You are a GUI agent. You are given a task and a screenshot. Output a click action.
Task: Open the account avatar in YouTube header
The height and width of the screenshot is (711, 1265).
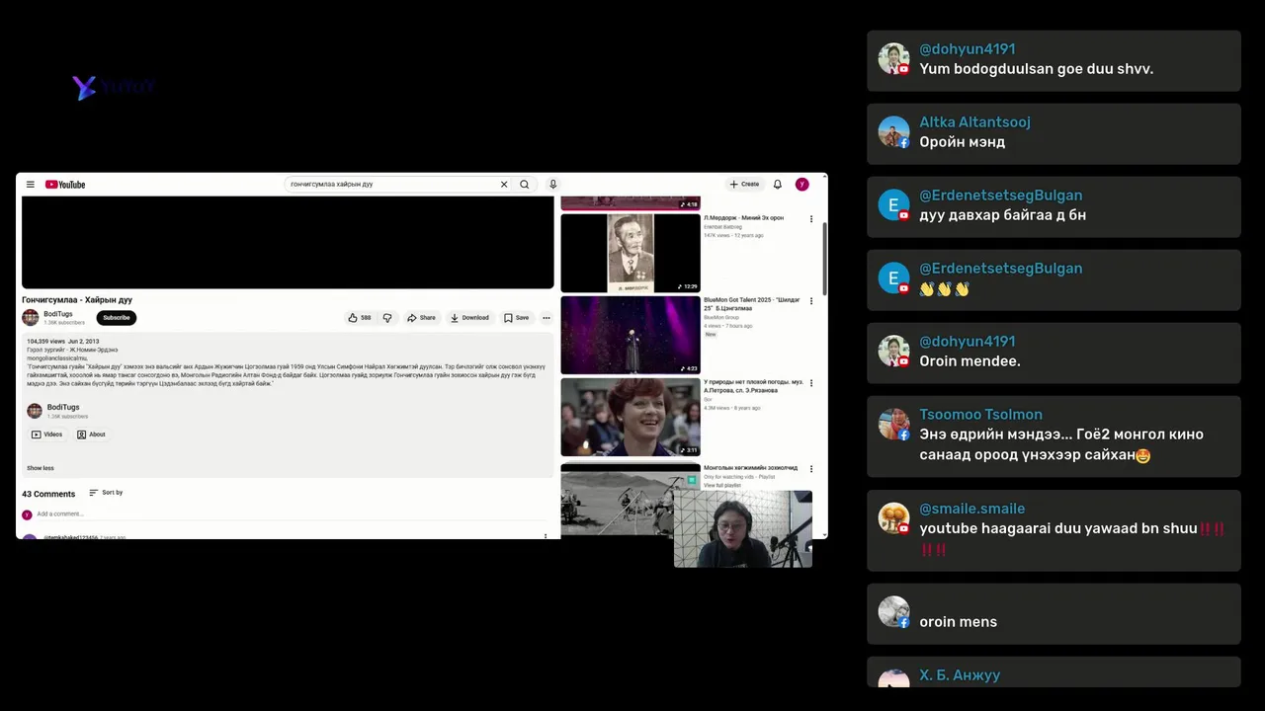[x=802, y=185]
